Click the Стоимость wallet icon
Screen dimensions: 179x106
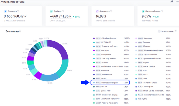6,11
